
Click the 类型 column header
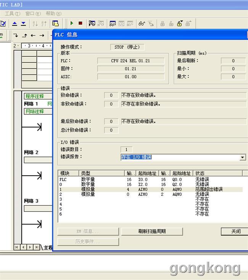(x=101, y=173)
